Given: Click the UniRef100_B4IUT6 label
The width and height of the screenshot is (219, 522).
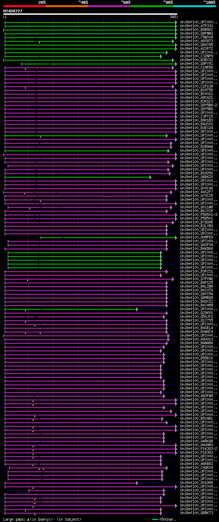Looking at the screenshot, I should pos(196,290).
